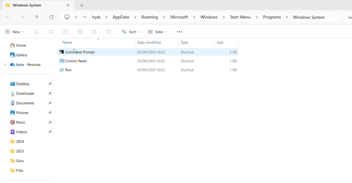Click the Share icon in toolbar
The height and width of the screenshot is (183, 352).
pyautogui.click(x=94, y=32)
